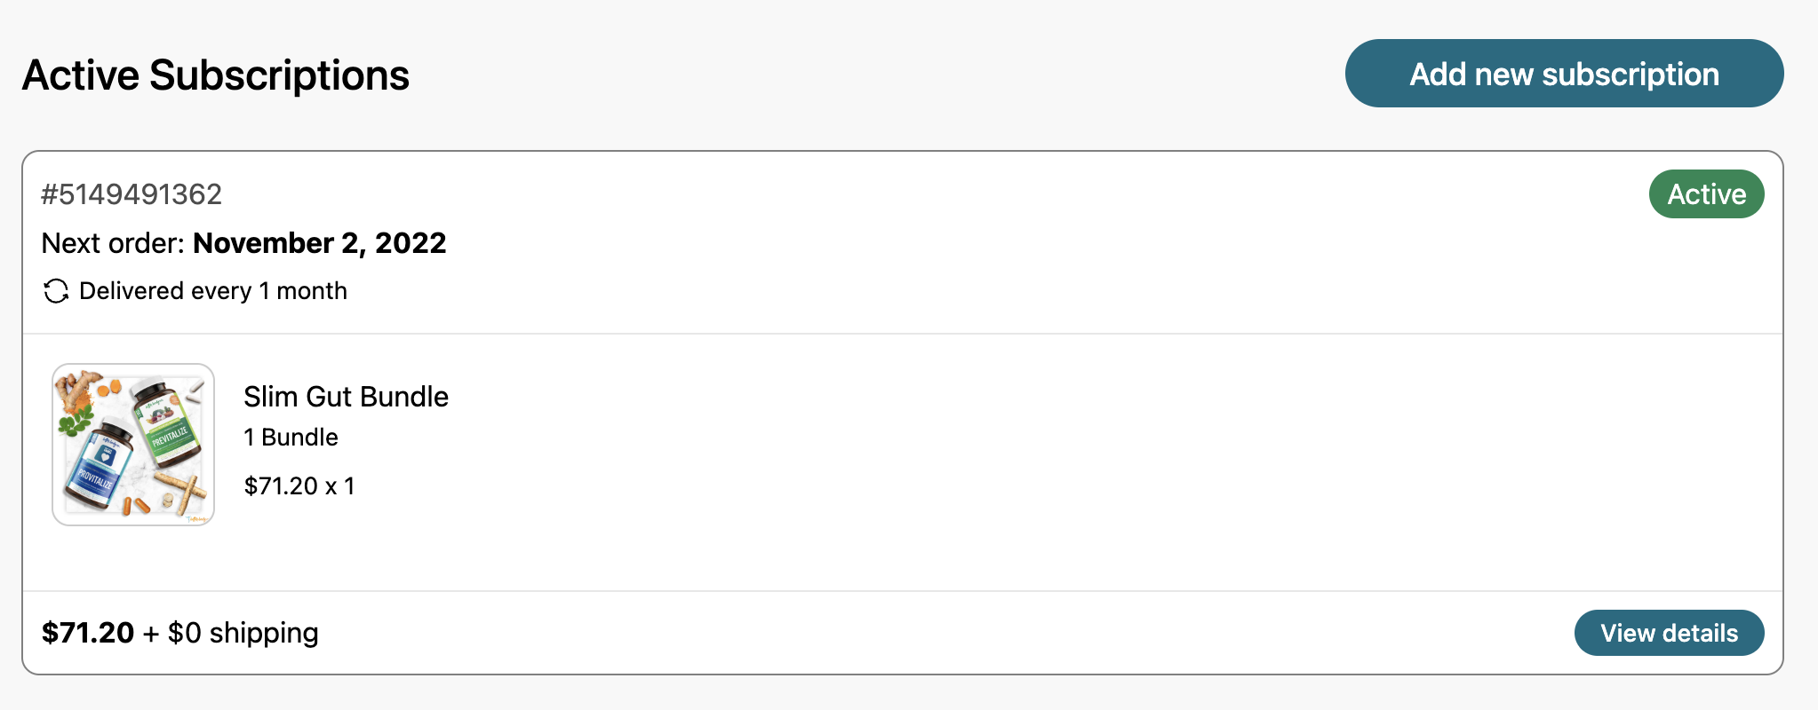Click the Delivered every 1 month text
1818x710 pixels.
pos(213,291)
